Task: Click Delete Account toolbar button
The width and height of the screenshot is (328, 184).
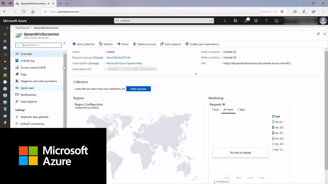Action: tap(144, 44)
